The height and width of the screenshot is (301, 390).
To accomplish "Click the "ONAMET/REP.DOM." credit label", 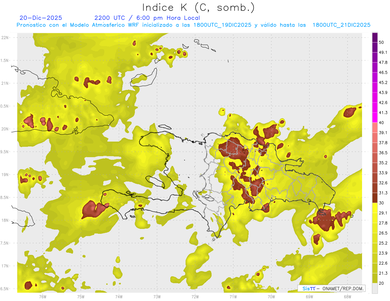I will click(x=343, y=288).
